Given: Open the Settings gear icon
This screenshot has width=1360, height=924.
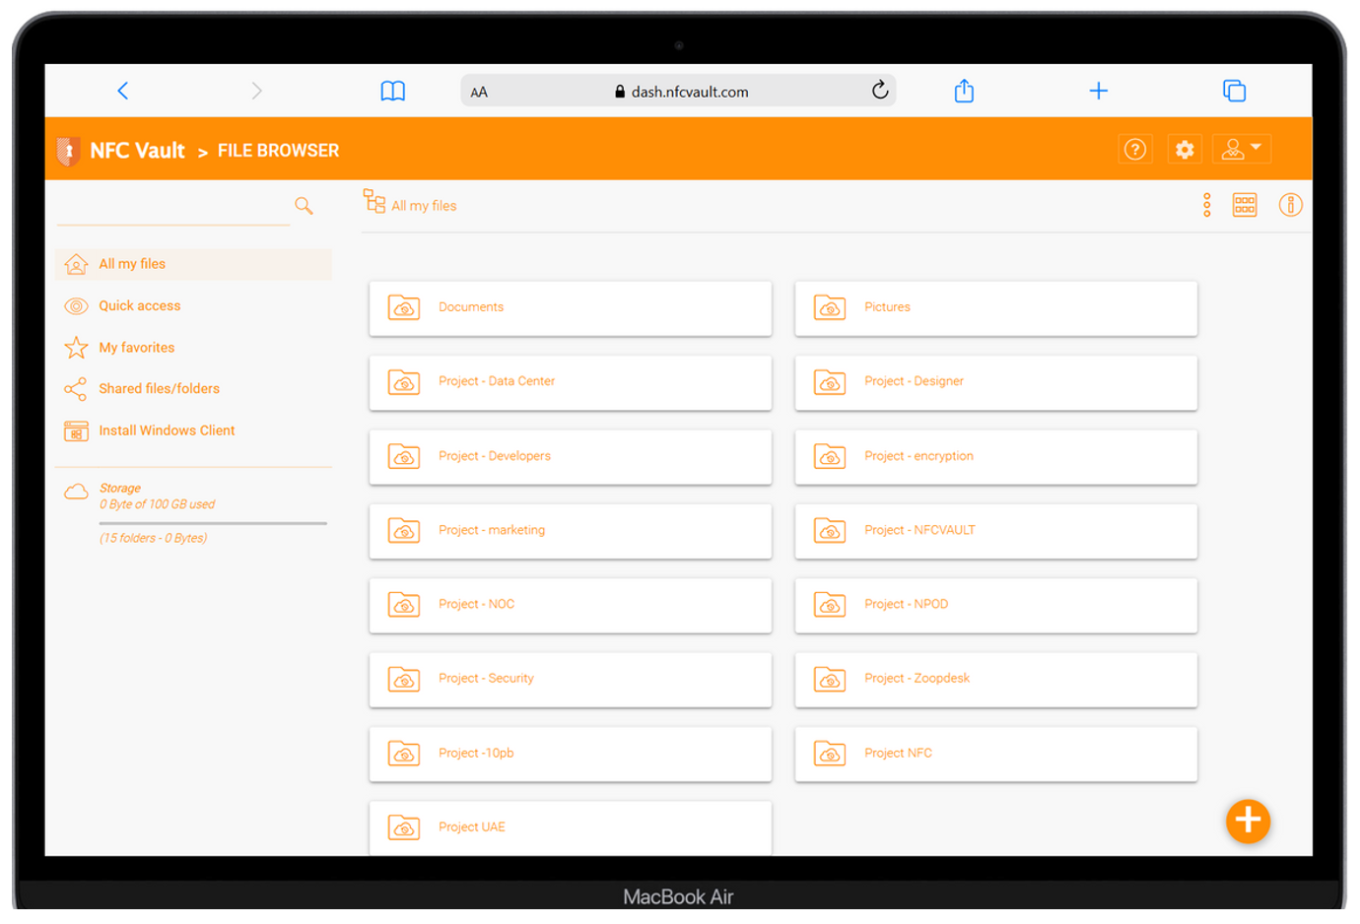Looking at the screenshot, I should pos(1185,149).
